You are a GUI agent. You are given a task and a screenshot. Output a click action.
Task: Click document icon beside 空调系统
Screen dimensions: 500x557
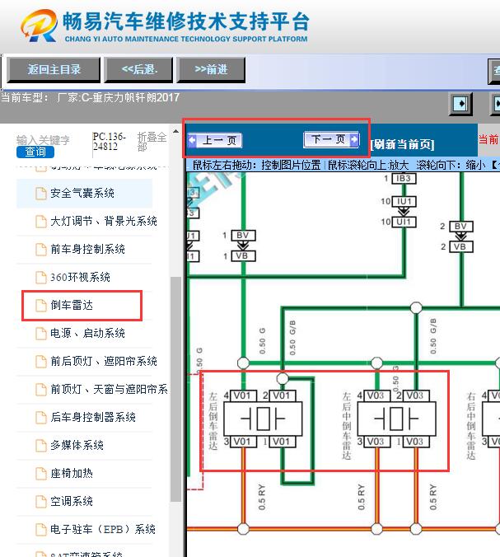[41, 502]
